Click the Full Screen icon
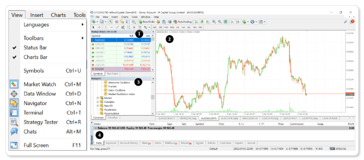The width and height of the screenshot is (364, 160). click(14, 145)
